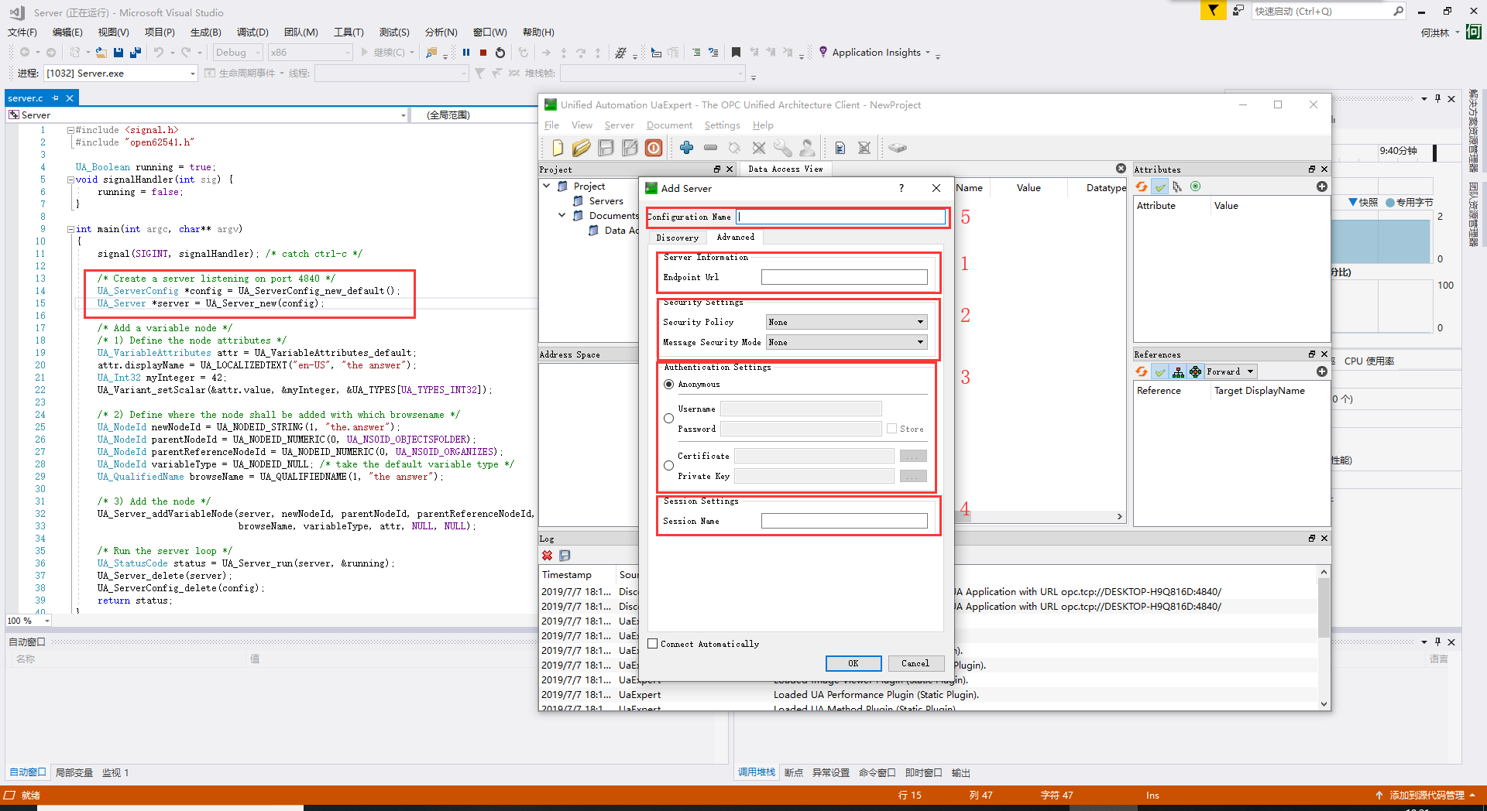Screen dimensions: 1487x811
Task: Stop debugging with the red square icon
Action: (483, 53)
